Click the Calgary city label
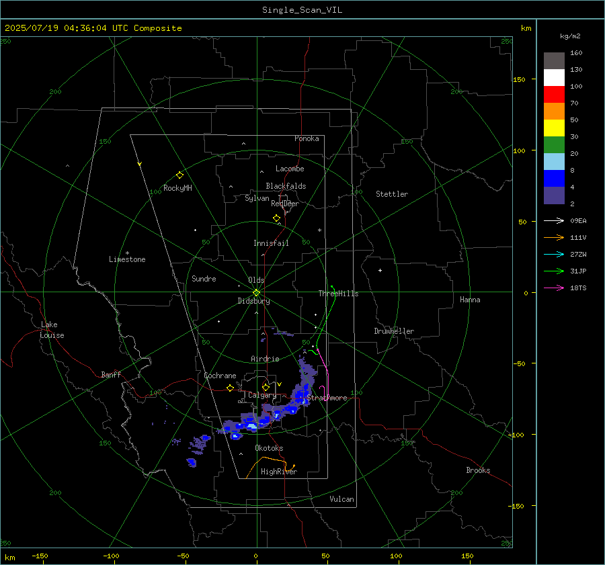Viewport: 605px width, 565px height. tap(262, 395)
